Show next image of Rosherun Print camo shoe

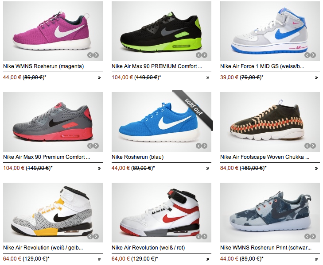click(x=313, y=236)
